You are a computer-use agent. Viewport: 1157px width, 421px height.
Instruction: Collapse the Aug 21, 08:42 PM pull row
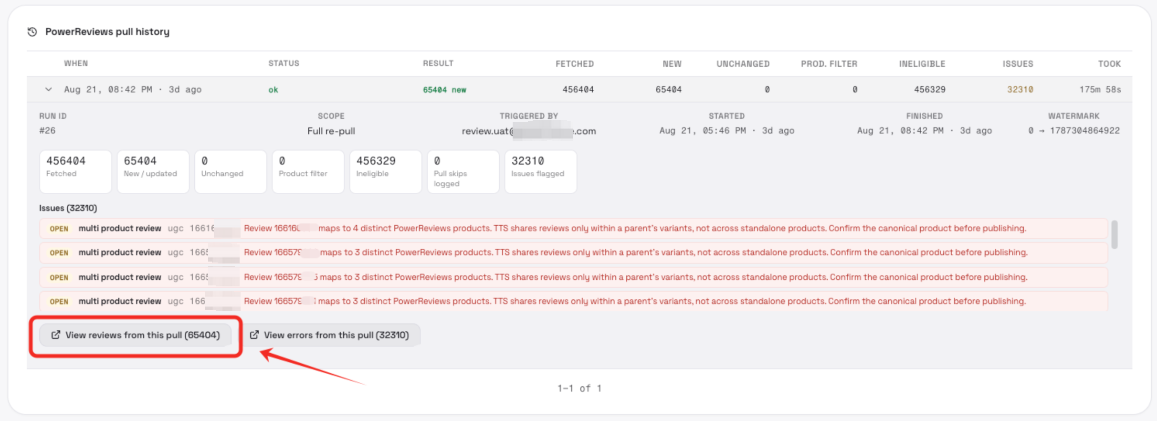(x=48, y=89)
